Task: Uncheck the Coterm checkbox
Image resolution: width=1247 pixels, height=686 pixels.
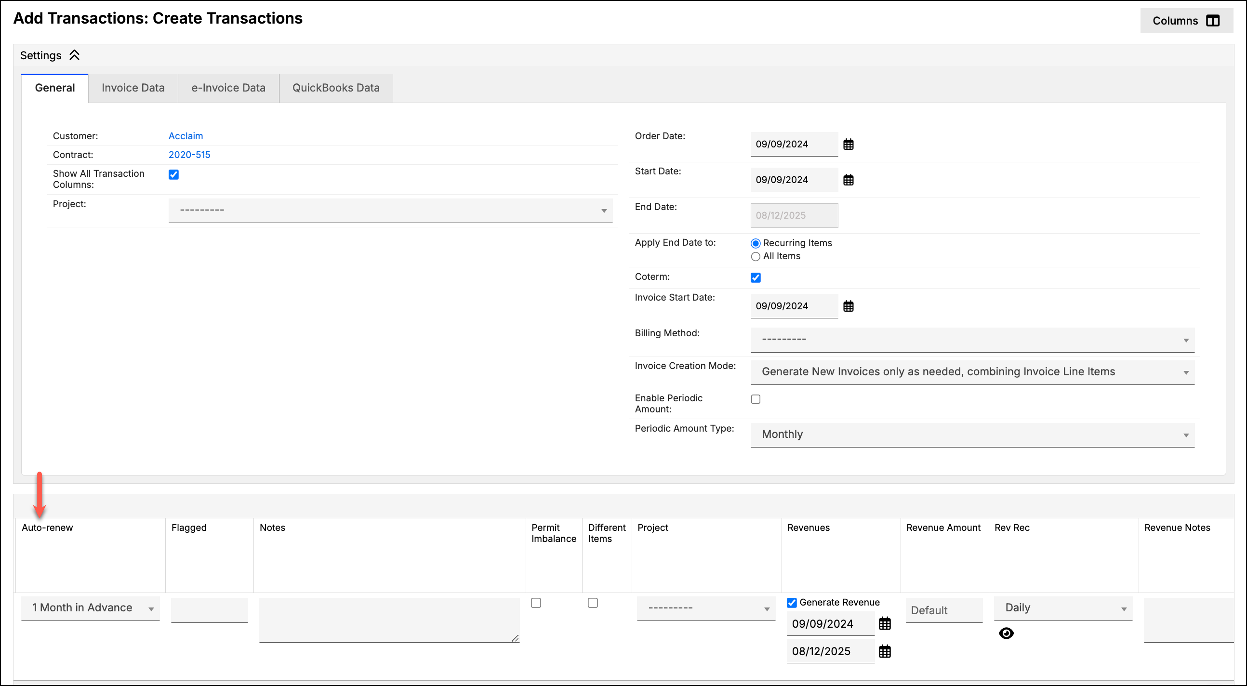Action: tap(755, 277)
